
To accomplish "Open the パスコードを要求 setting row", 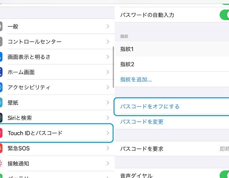I will point(172,149).
